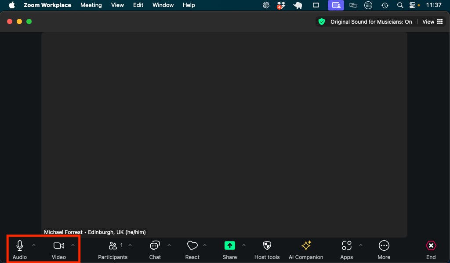Open the Meeting menu

[x=91, y=5]
